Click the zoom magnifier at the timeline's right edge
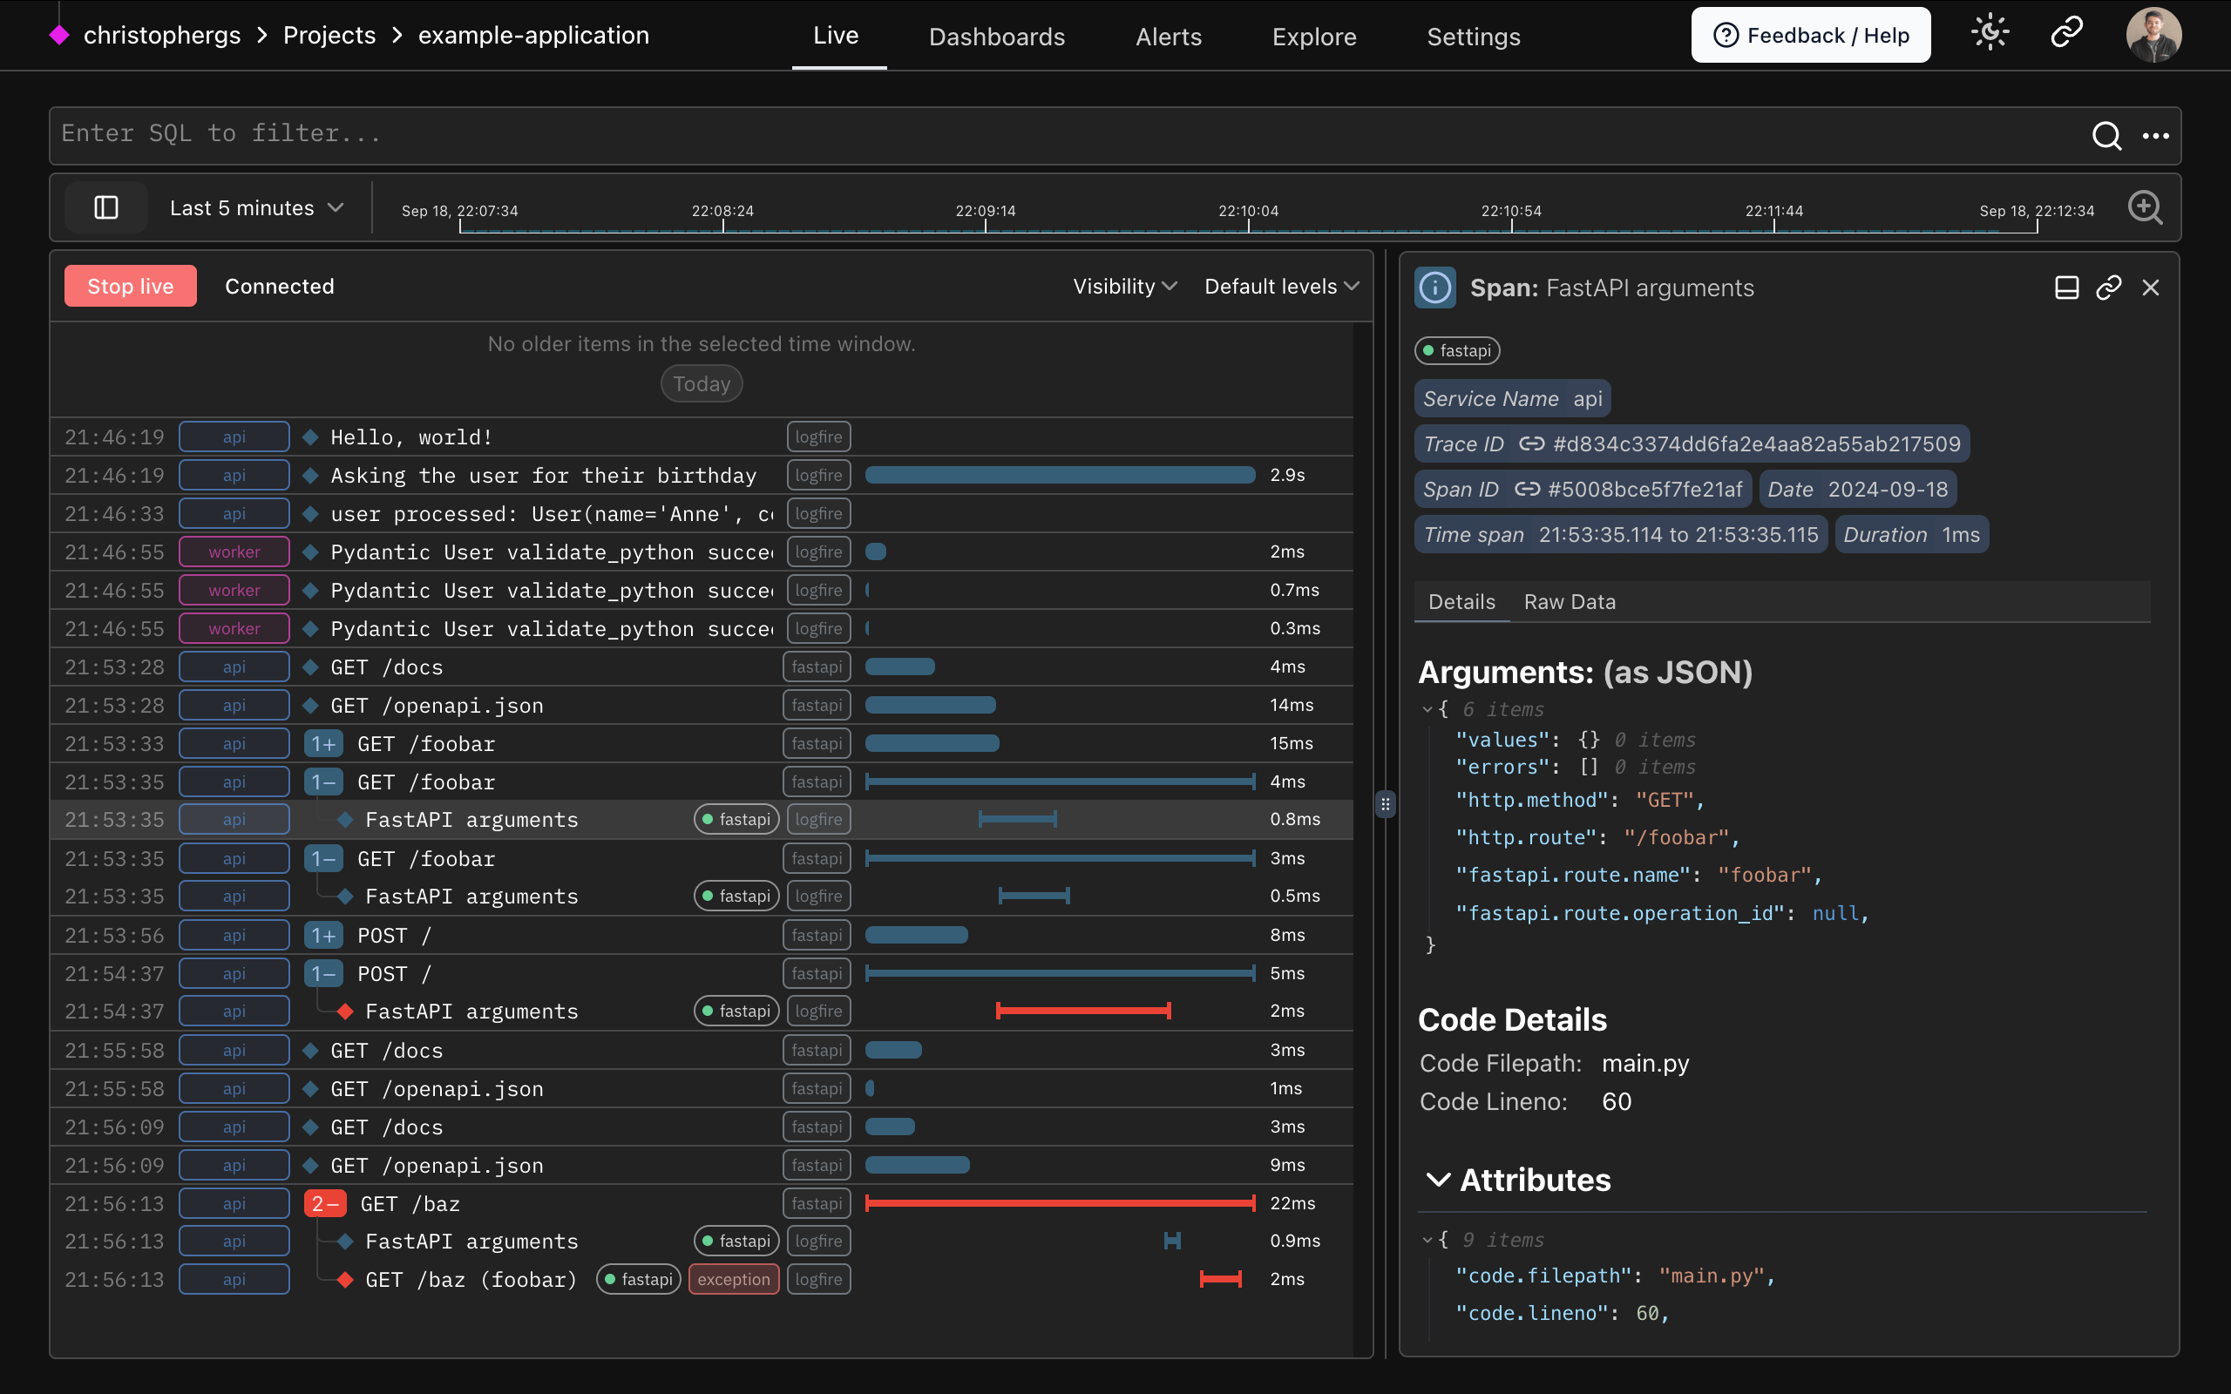Viewport: 2231px width, 1394px height. tap(2146, 207)
